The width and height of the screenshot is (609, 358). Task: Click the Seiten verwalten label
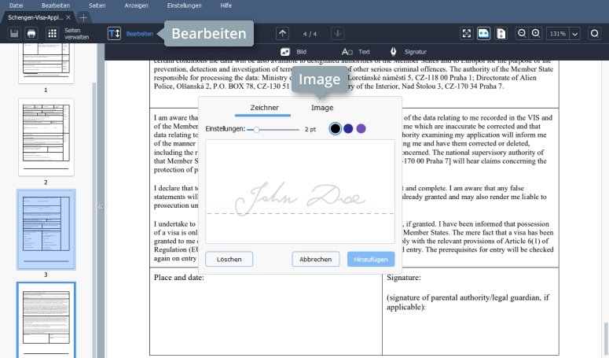pos(76,33)
